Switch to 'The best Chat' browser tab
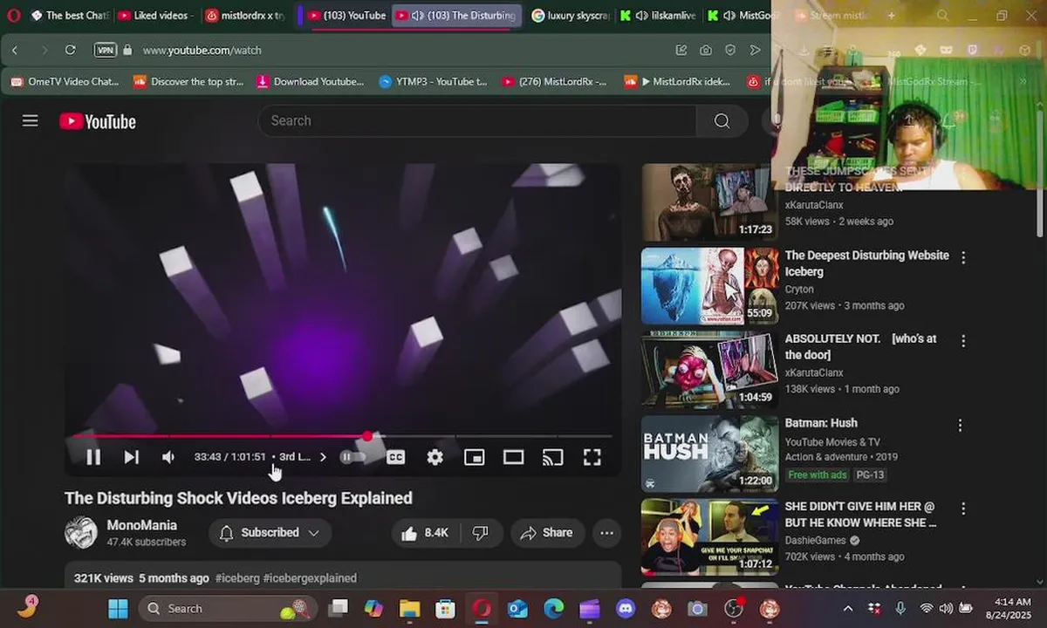This screenshot has width=1047, height=628. pos(69,16)
